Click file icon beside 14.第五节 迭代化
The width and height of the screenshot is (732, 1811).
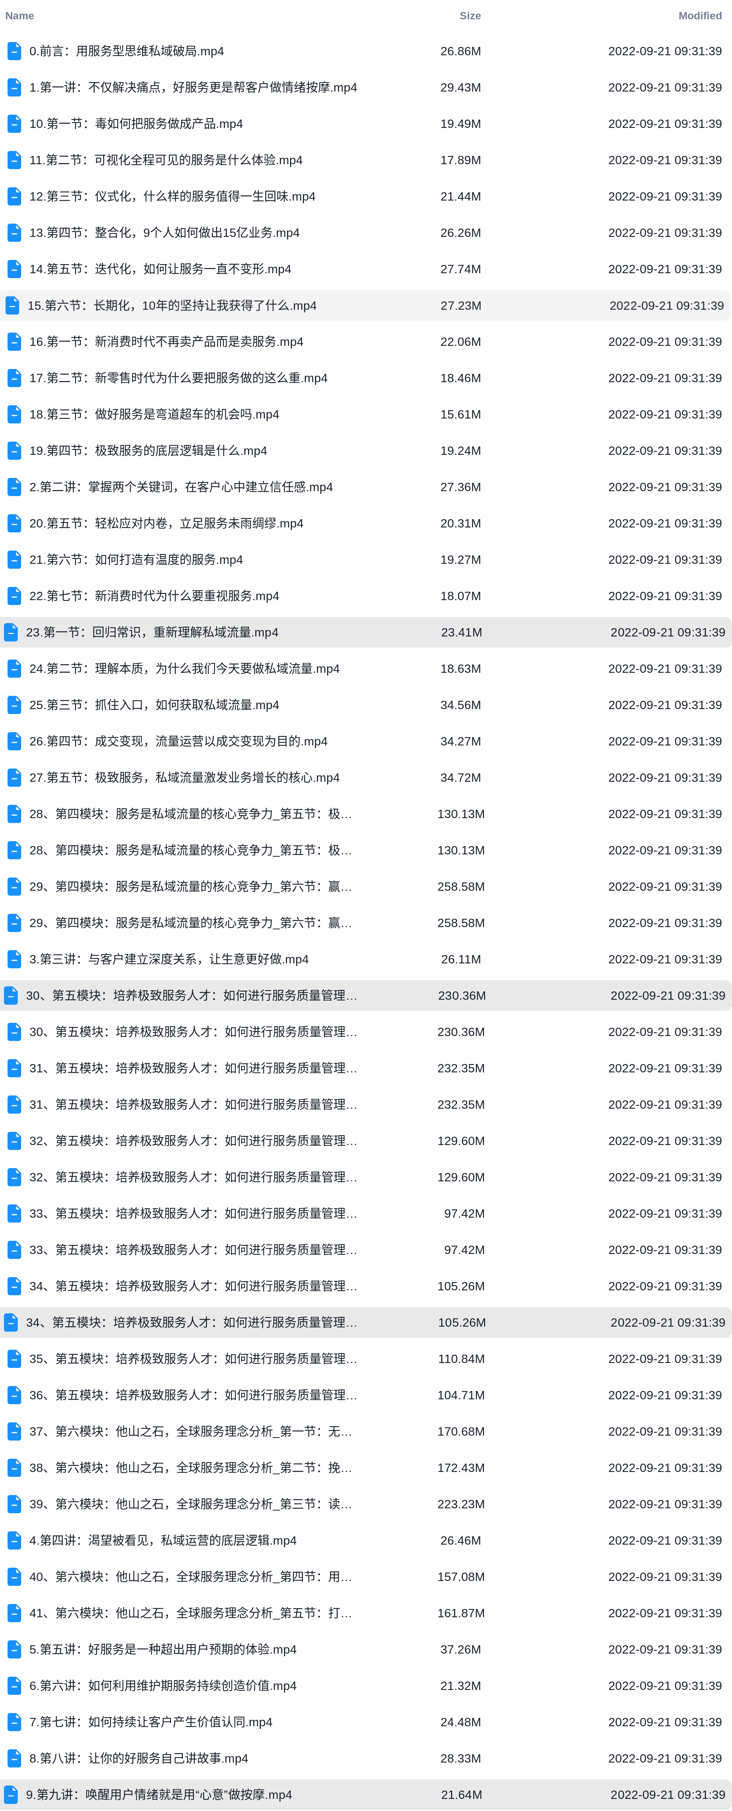14,269
